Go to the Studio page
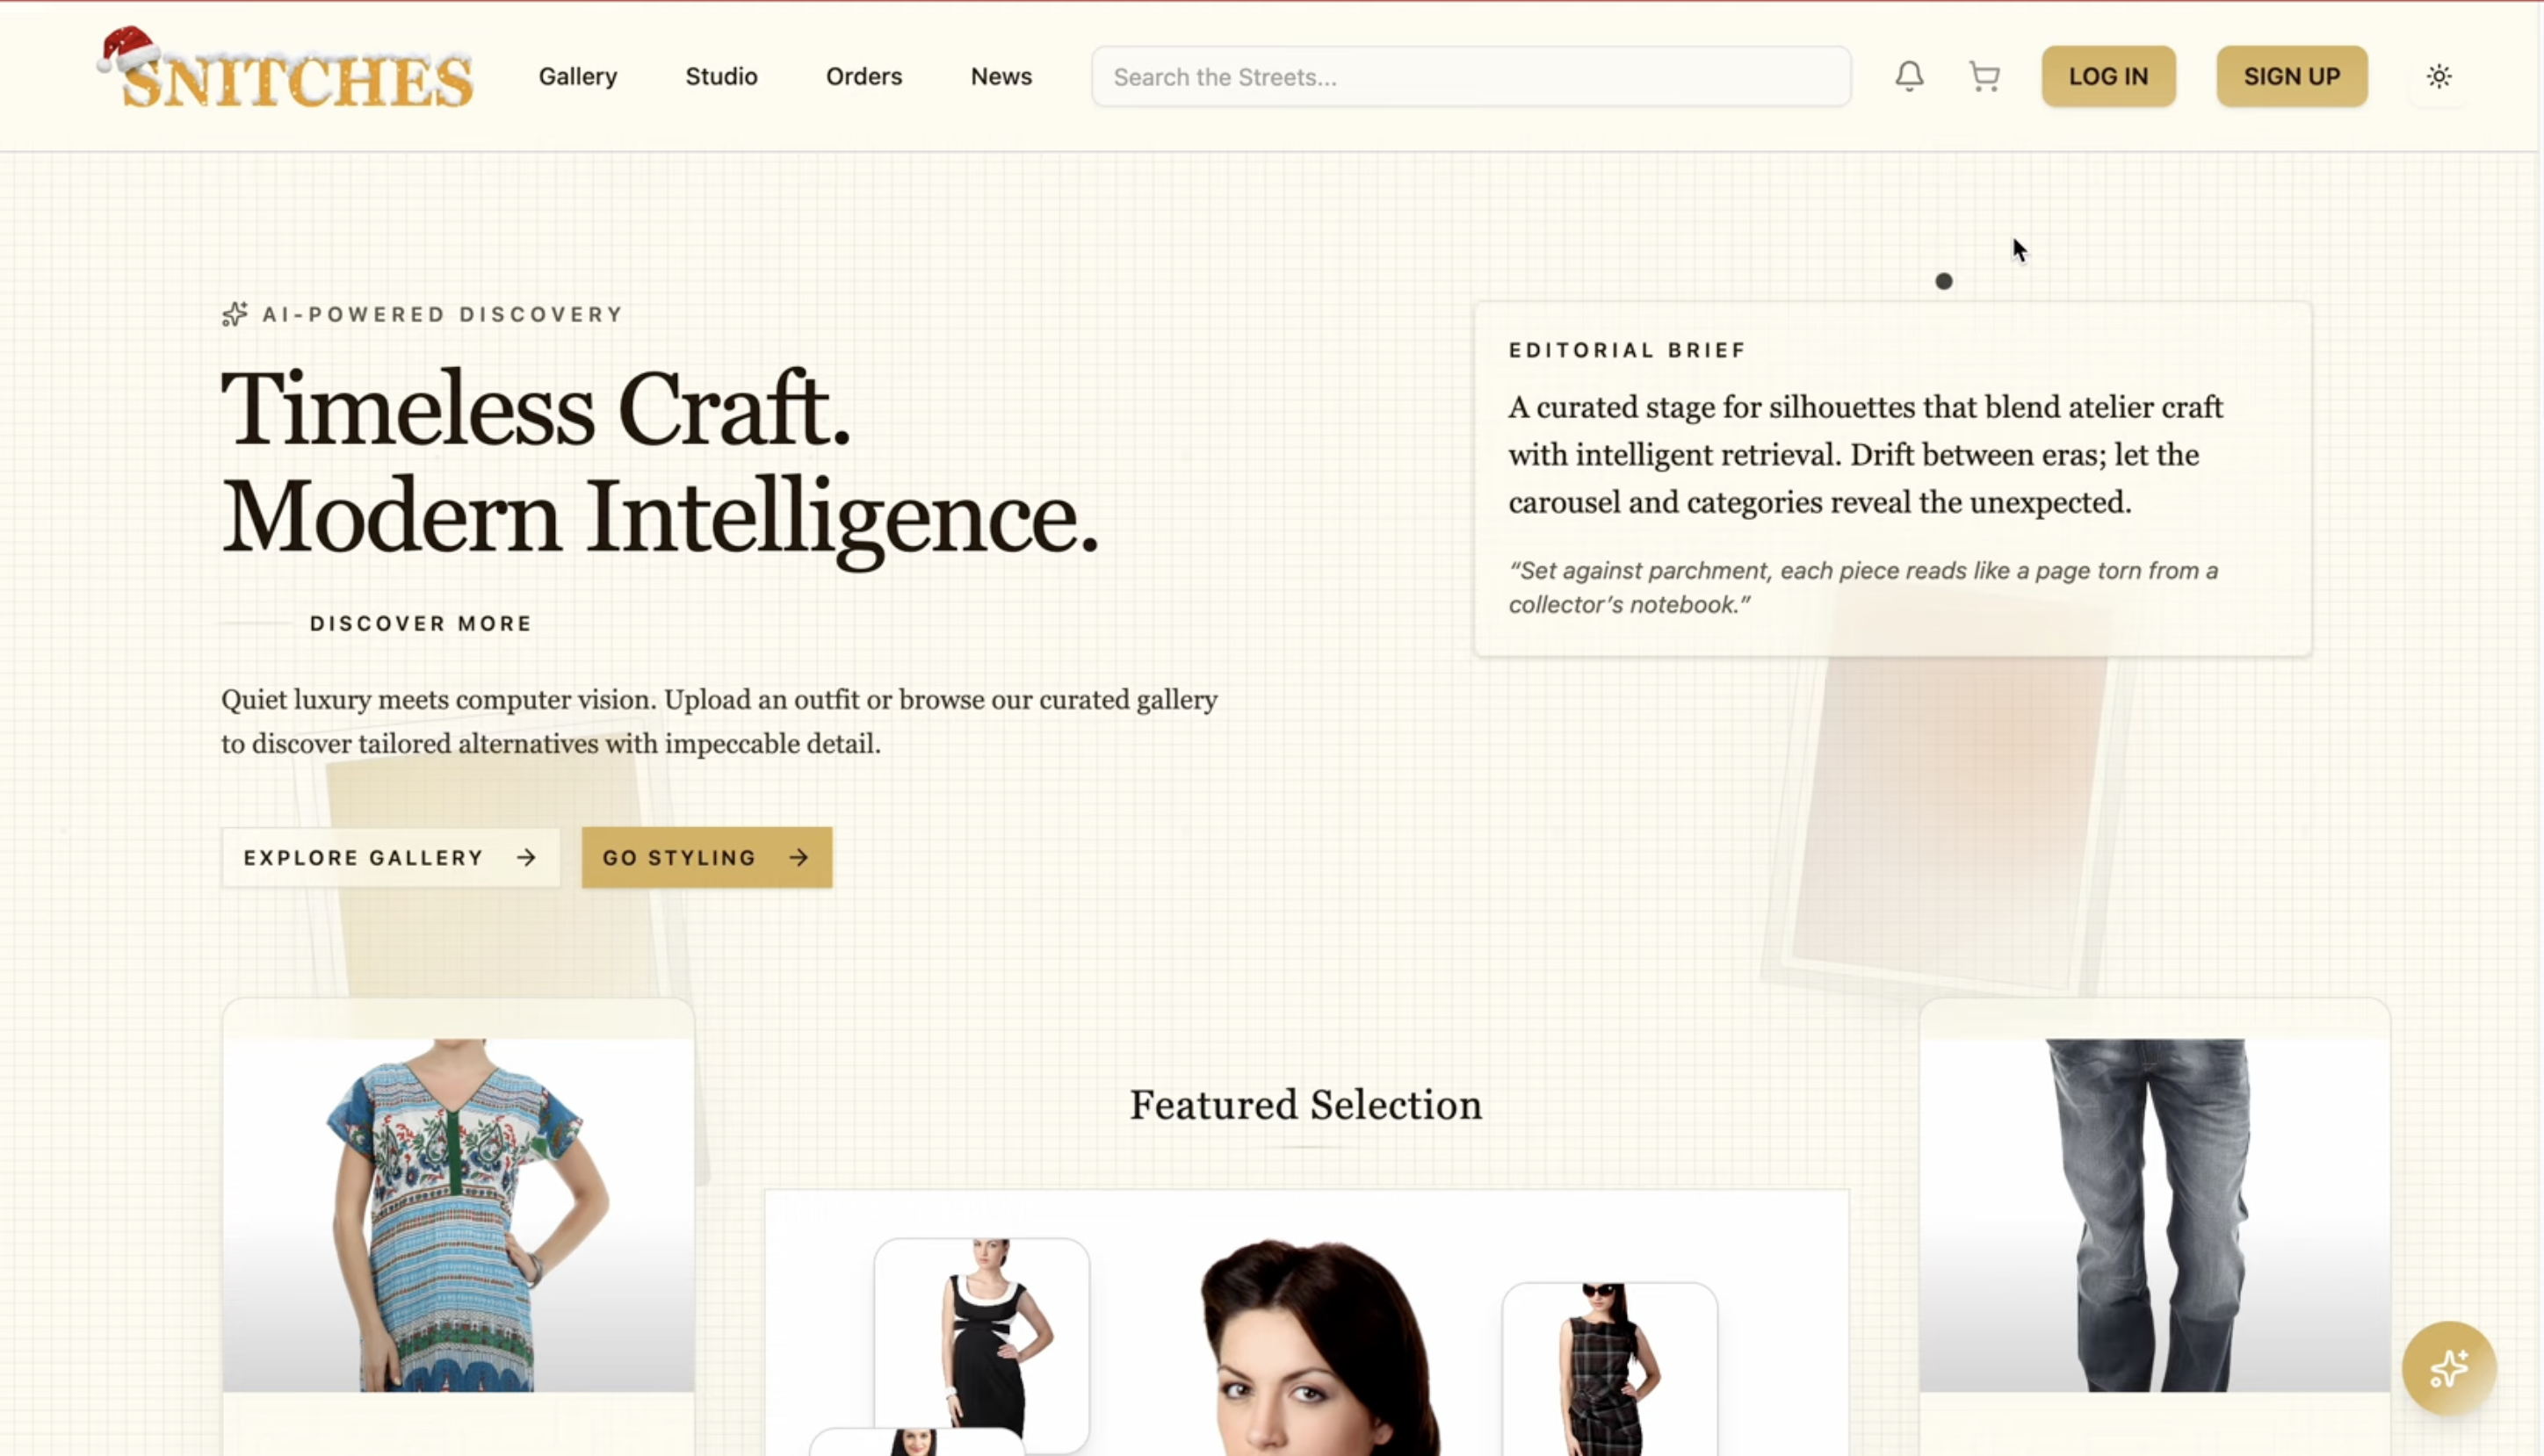The height and width of the screenshot is (1456, 2544). (x=721, y=76)
